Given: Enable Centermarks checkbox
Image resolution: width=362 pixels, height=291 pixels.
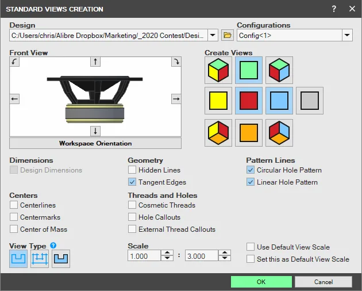Looking at the screenshot, I should 14,217.
